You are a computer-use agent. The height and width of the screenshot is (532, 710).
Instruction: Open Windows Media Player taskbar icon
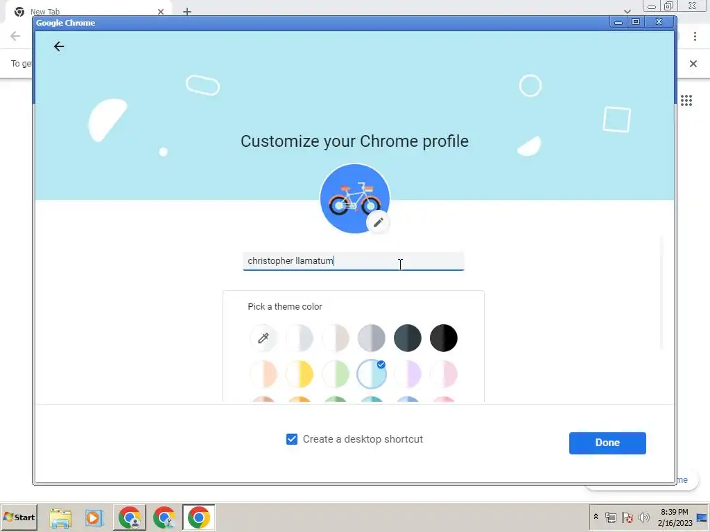94,517
